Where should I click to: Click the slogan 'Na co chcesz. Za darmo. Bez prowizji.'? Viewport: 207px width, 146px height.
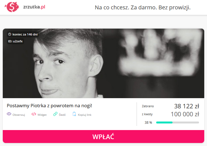pyautogui.click(x=143, y=7)
